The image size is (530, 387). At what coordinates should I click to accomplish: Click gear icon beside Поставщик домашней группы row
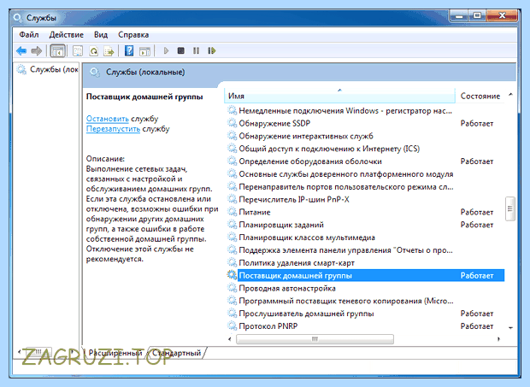coord(232,275)
